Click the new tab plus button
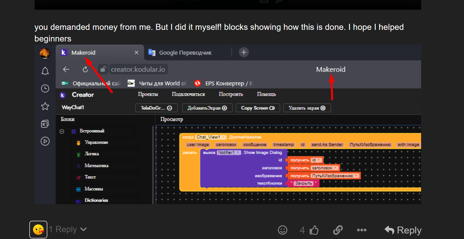This screenshot has height=239, width=464. [244, 52]
